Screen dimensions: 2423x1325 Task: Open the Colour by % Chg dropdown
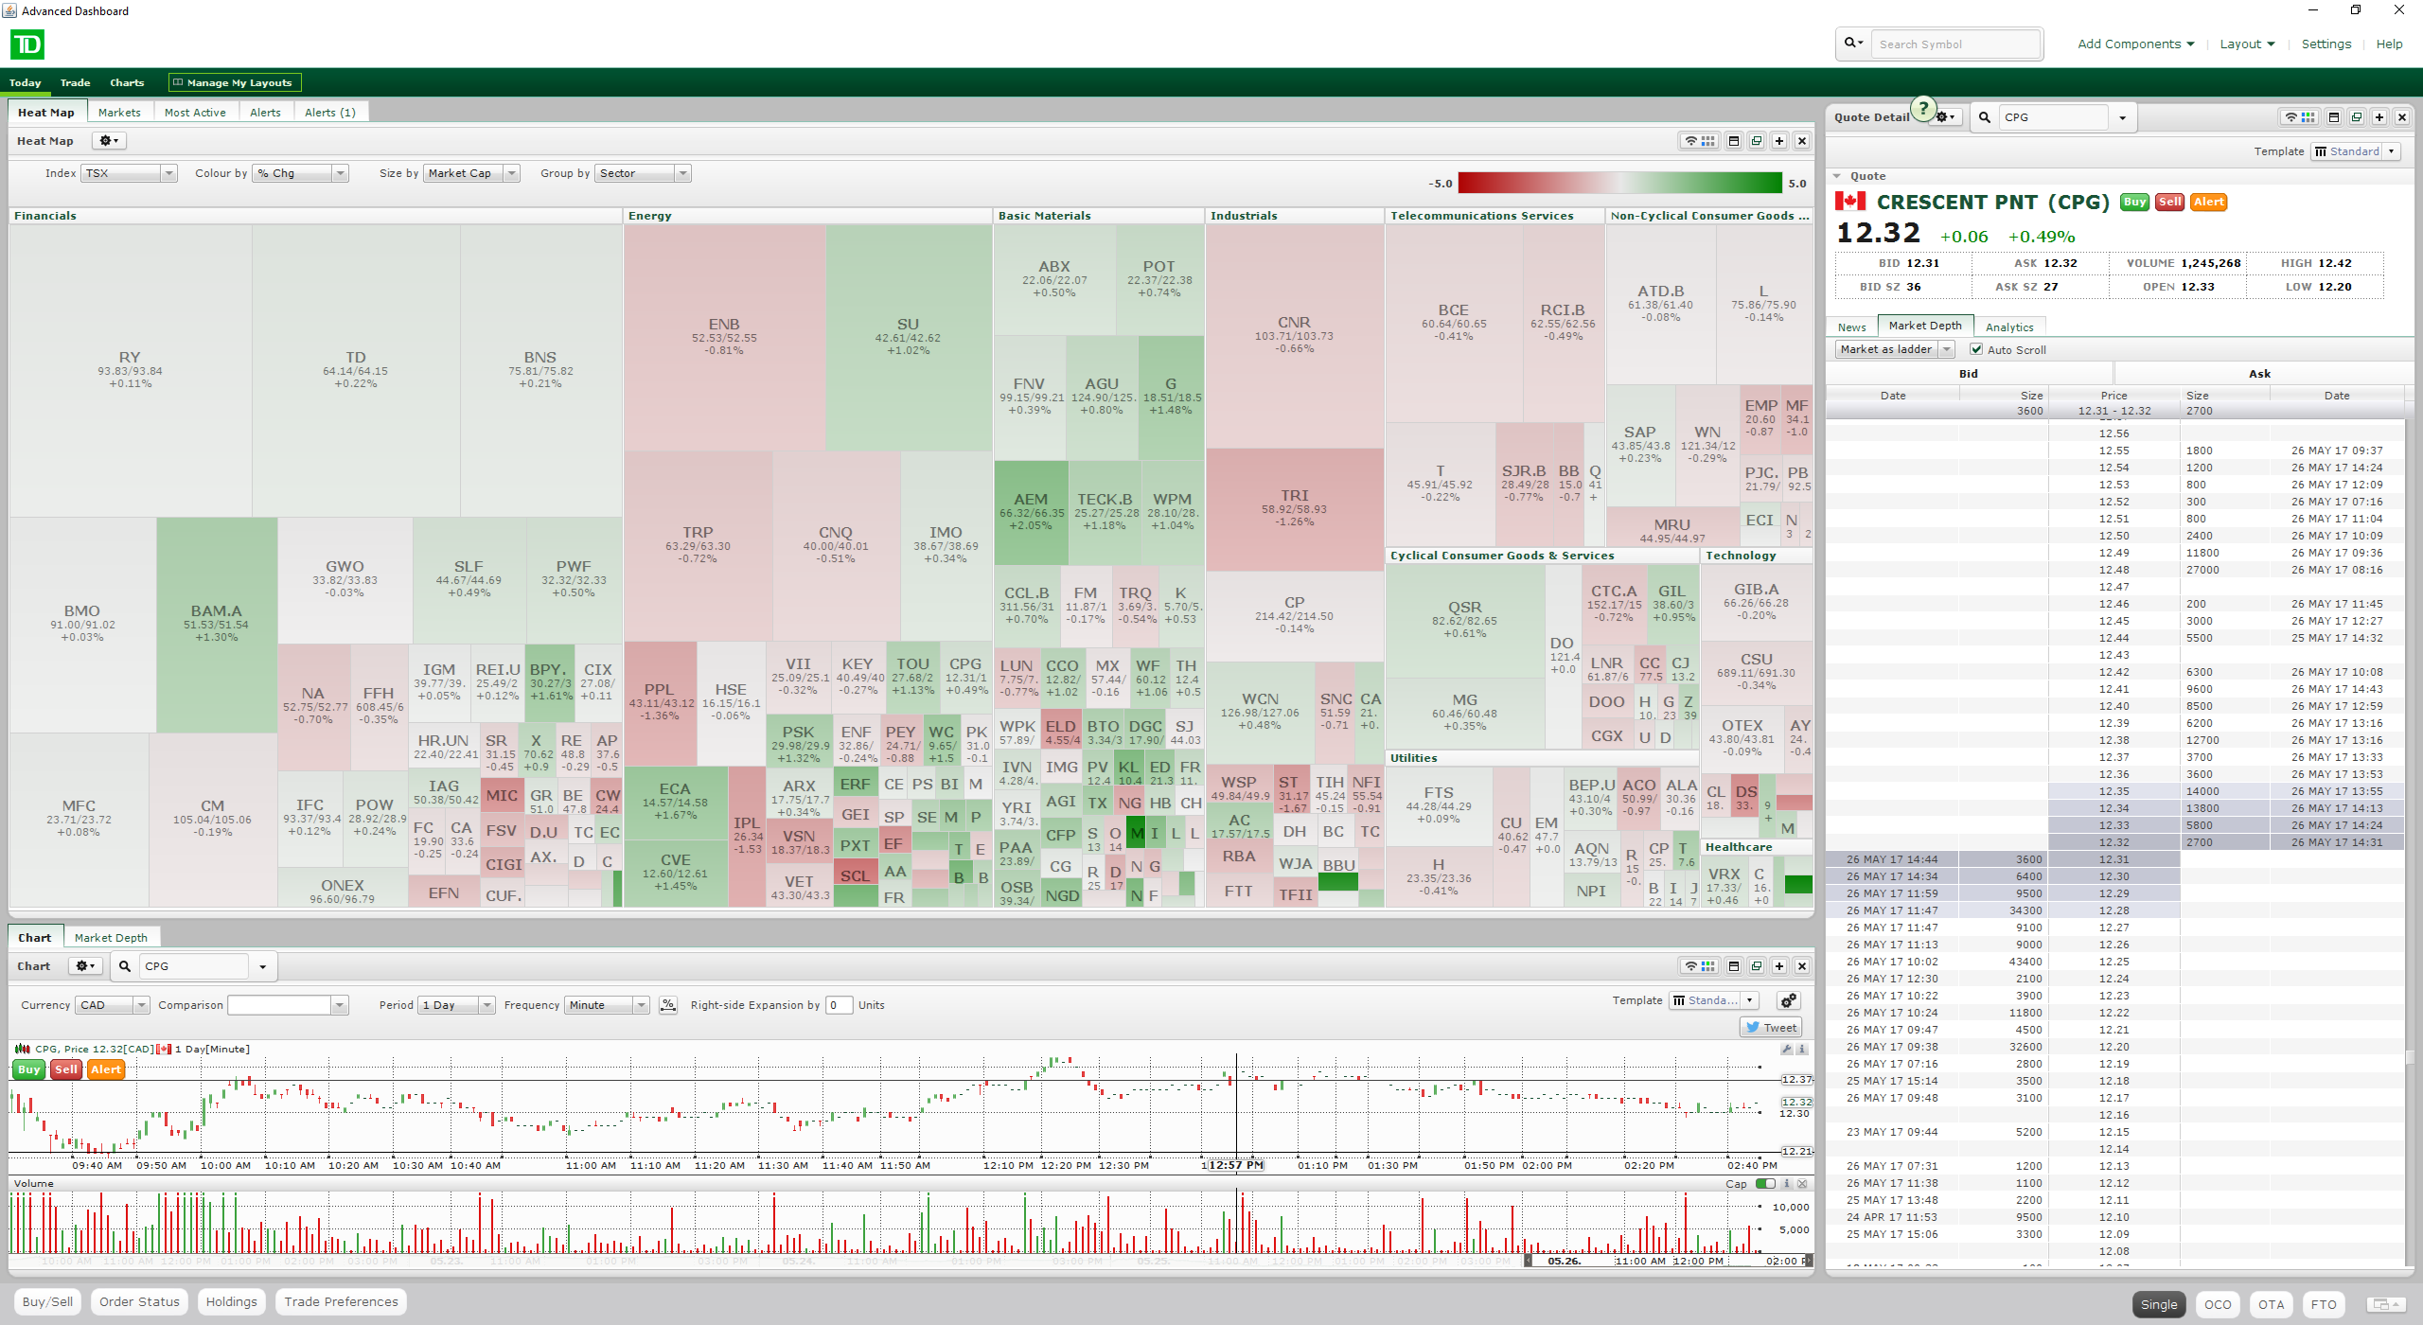(301, 173)
